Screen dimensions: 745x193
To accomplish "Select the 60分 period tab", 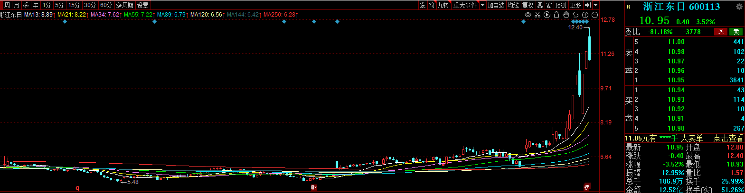I will pyautogui.click(x=106, y=5).
